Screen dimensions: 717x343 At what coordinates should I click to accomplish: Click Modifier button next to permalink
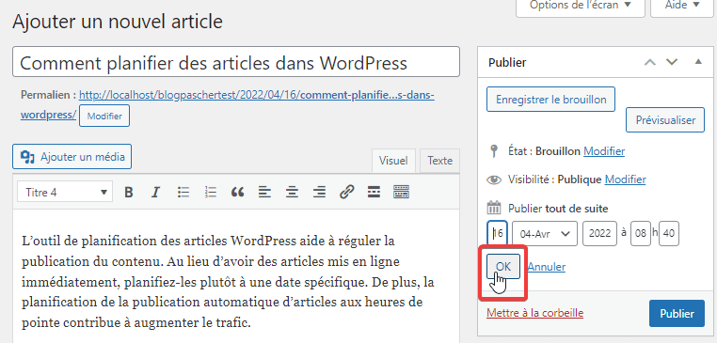(104, 116)
